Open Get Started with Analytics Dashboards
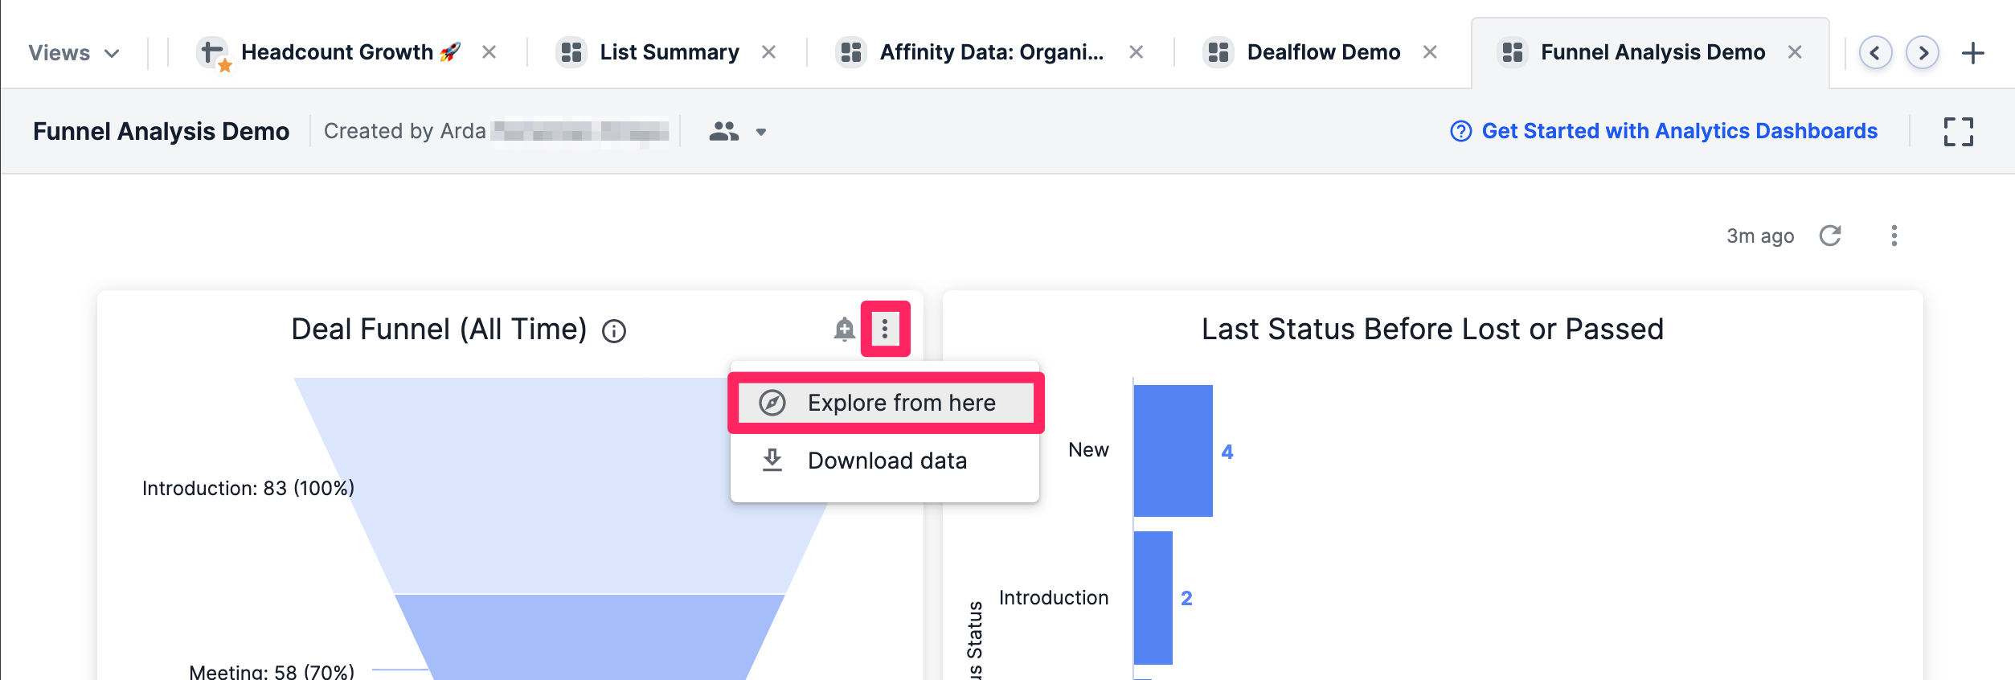Image resolution: width=2015 pixels, height=680 pixels. (1680, 130)
